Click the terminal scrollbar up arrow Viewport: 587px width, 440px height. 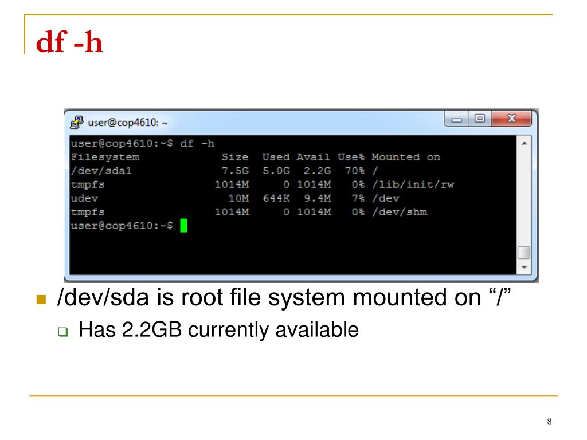click(x=524, y=143)
